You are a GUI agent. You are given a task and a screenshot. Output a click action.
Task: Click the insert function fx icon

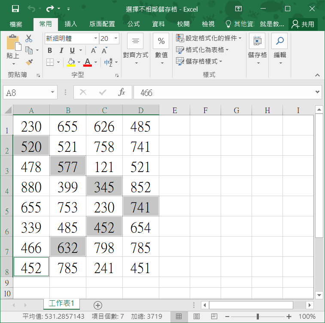(x=122, y=92)
